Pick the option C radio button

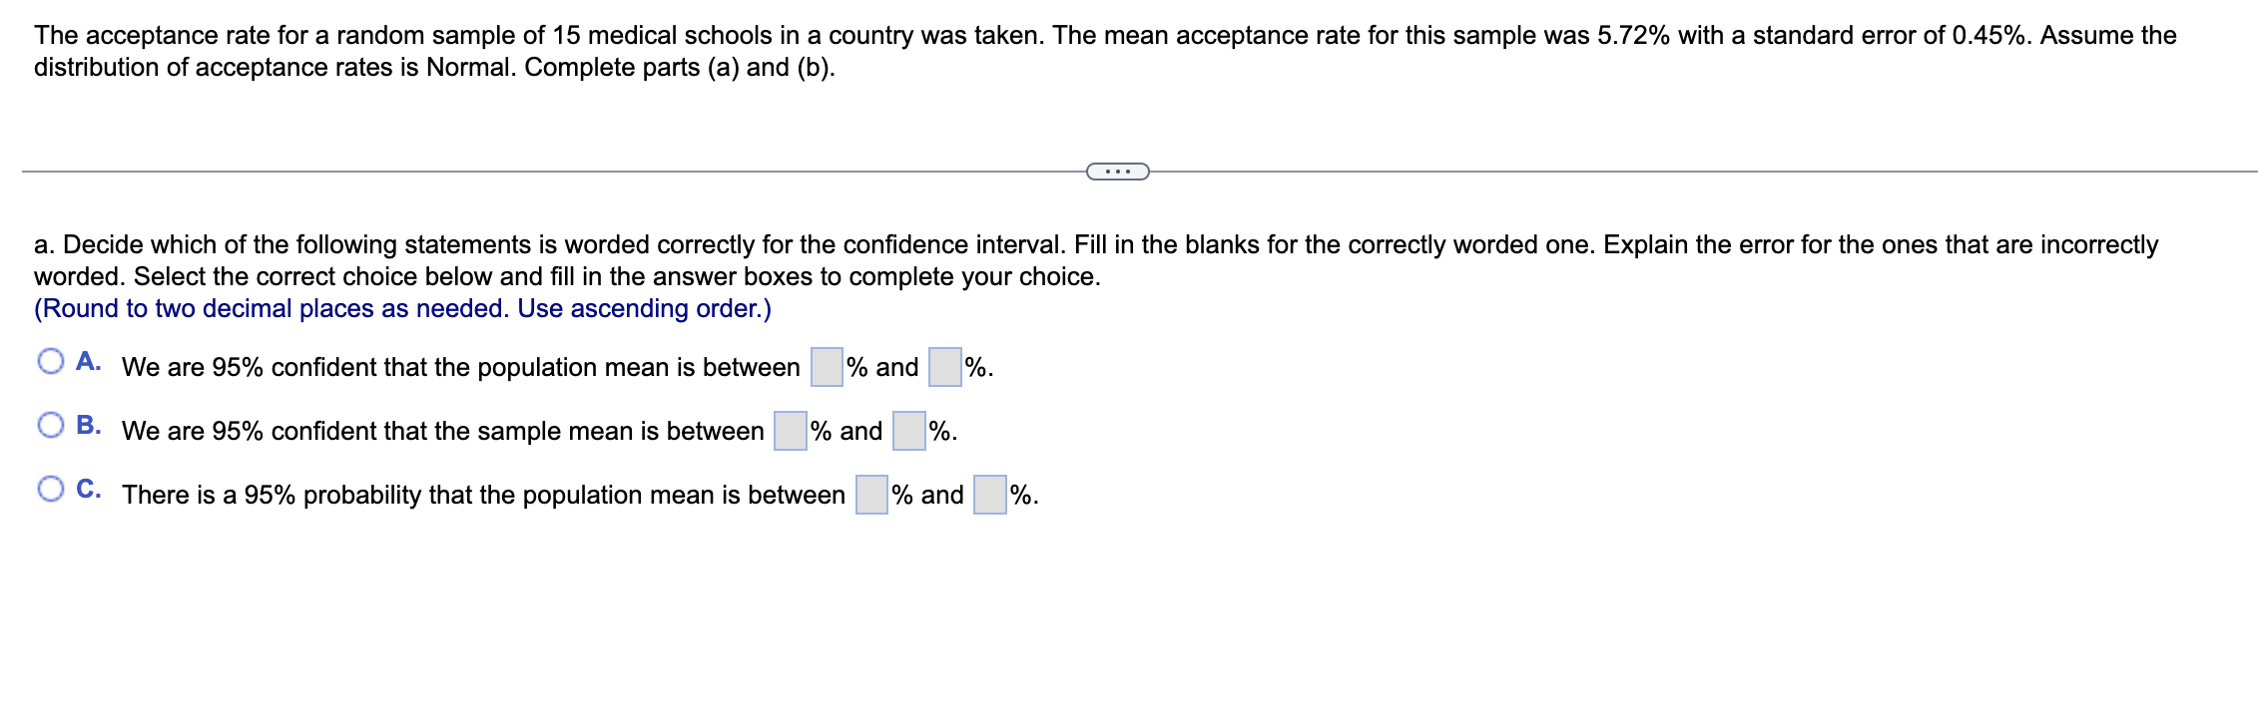coord(51,489)
